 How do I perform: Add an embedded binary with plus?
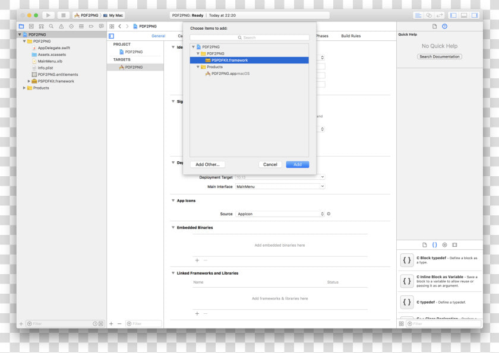[x=197, y=260]
